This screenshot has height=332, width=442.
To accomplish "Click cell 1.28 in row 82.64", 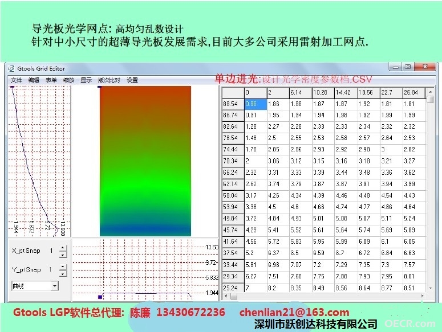I will 256,126.
